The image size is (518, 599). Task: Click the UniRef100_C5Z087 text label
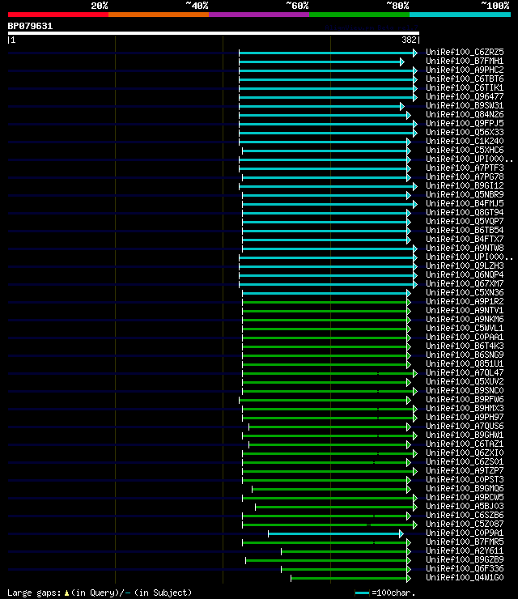[x=465, y=524]
